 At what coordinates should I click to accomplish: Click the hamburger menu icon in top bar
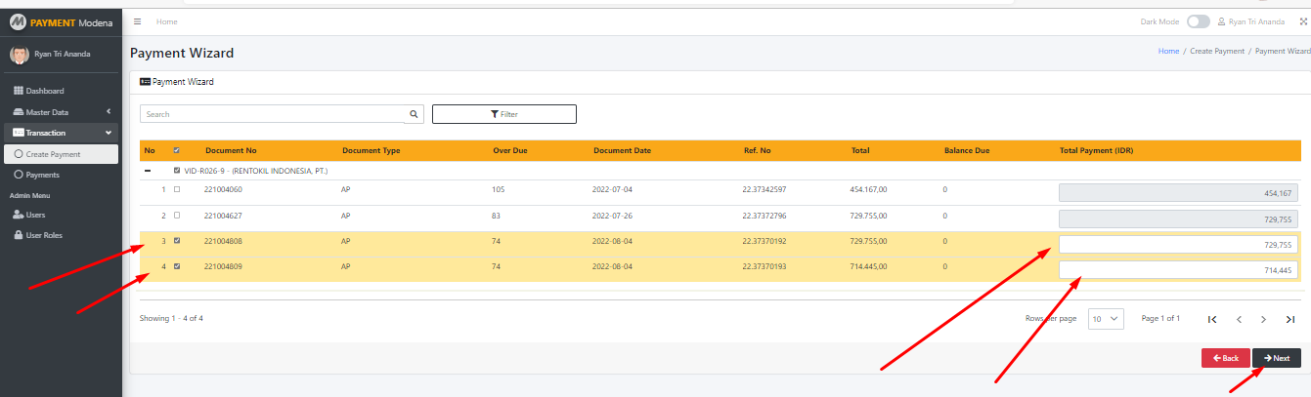click(x=138, y=21)
